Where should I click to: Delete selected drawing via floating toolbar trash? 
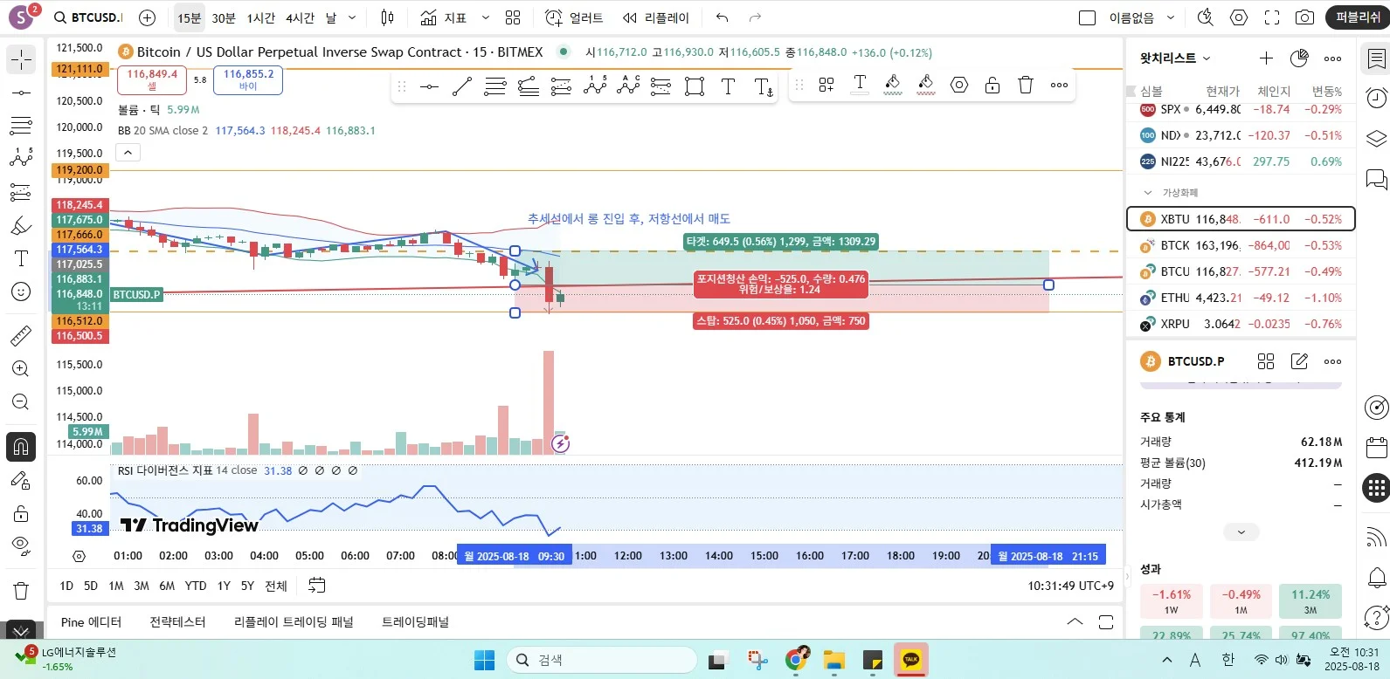click(x=1026, y=85)
